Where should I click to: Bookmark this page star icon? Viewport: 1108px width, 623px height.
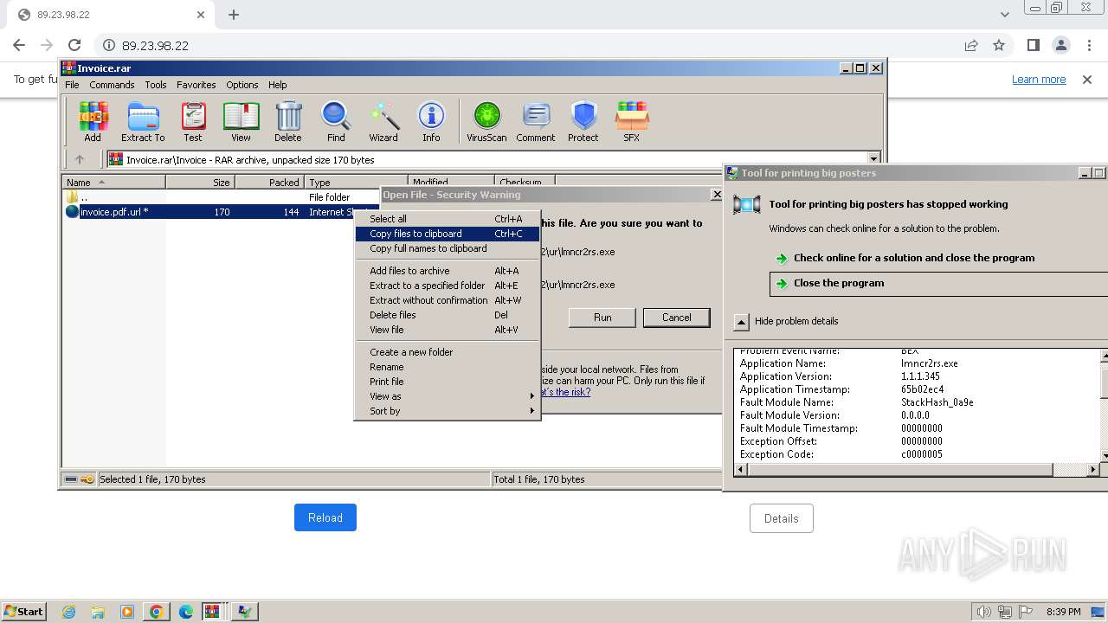[x=999, y=45]
